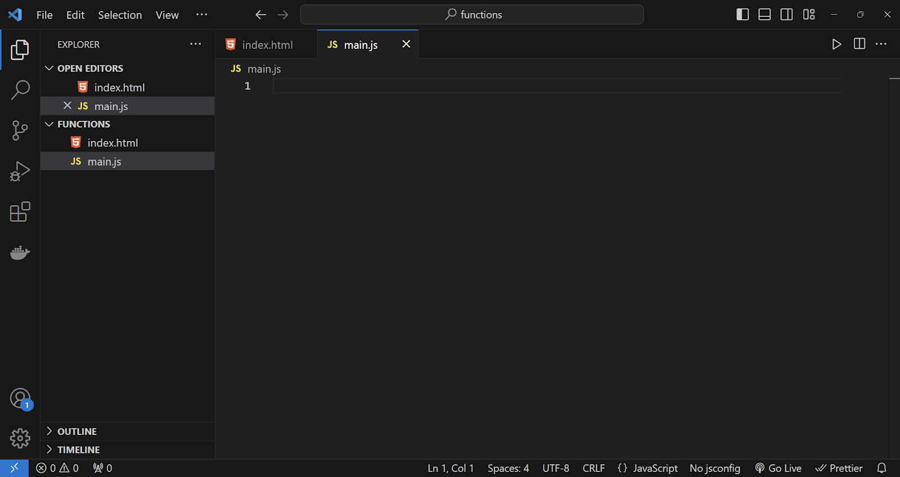
Task: Open the Customize Layout icon in the title bar
Action: click(x=809, y=15)
